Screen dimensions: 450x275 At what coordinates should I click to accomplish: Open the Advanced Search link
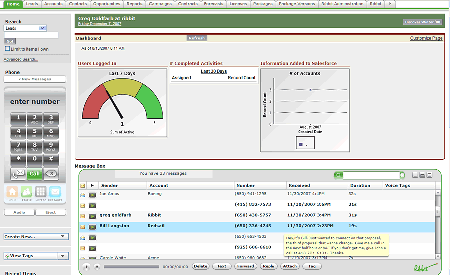click(21, 59)
